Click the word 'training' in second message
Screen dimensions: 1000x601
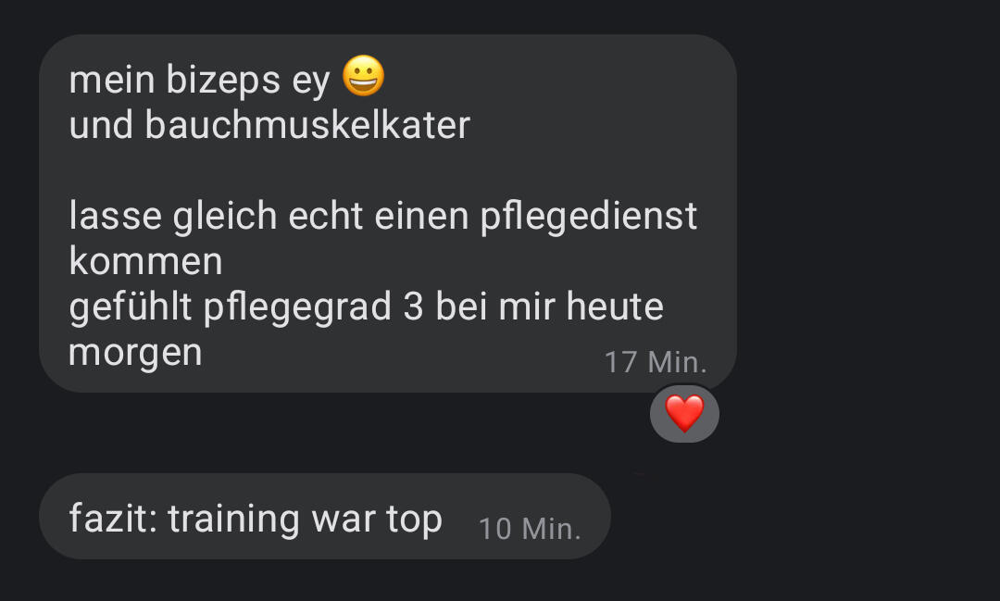coord(234,520)
